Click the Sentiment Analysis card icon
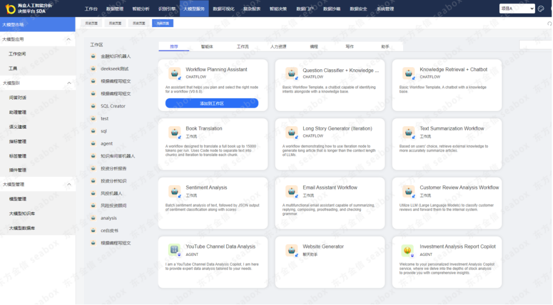553x305 pixels. pos(174,191)
